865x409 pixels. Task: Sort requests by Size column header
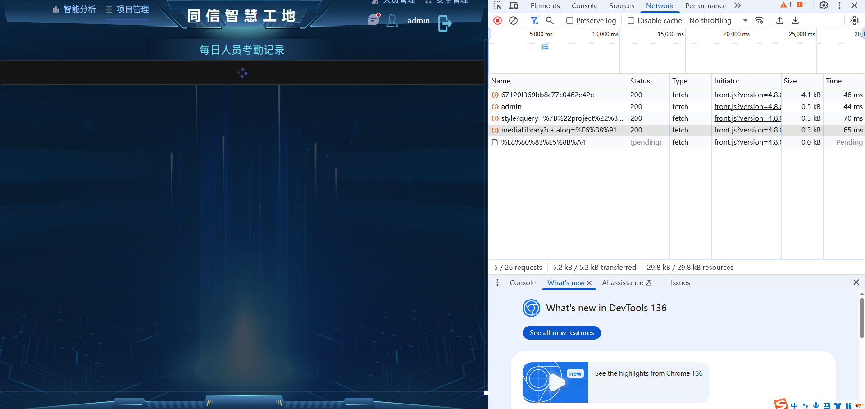point(802,81)
